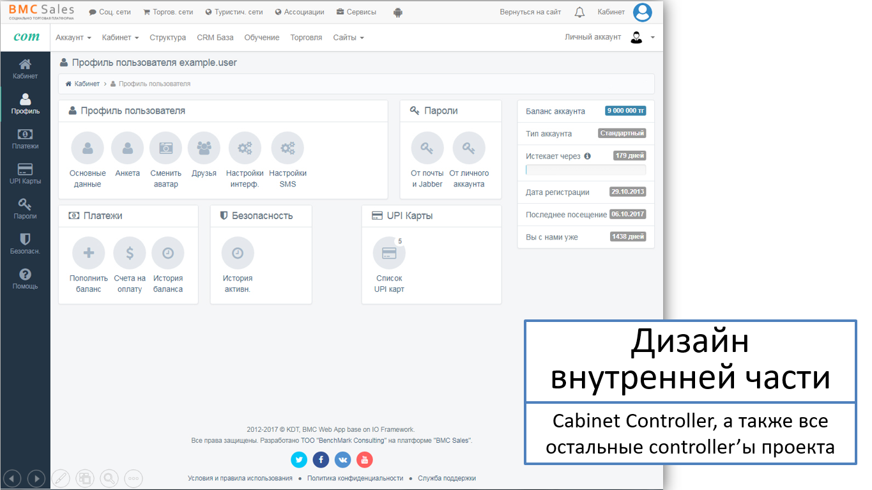Click the YouTube footer icon
The image size is (872, 490).
pos(364,459)
